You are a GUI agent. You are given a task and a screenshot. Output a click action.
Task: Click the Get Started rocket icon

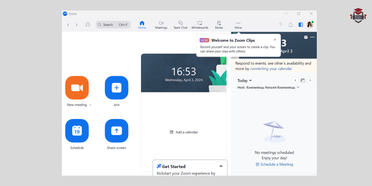[159, 166]
